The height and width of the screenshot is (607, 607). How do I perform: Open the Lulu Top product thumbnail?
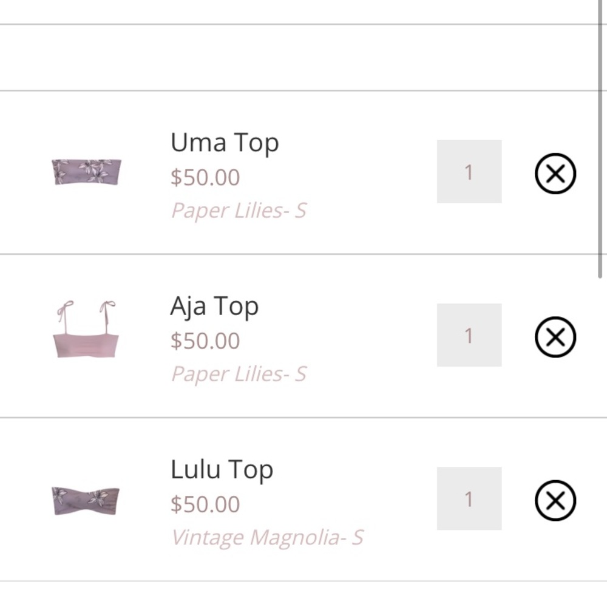point(86,500)
